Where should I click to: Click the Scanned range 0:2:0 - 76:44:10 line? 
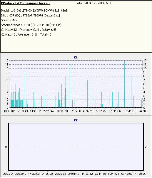click(x=31, y=25)
